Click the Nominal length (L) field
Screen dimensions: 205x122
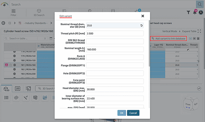tap(115, 49)
